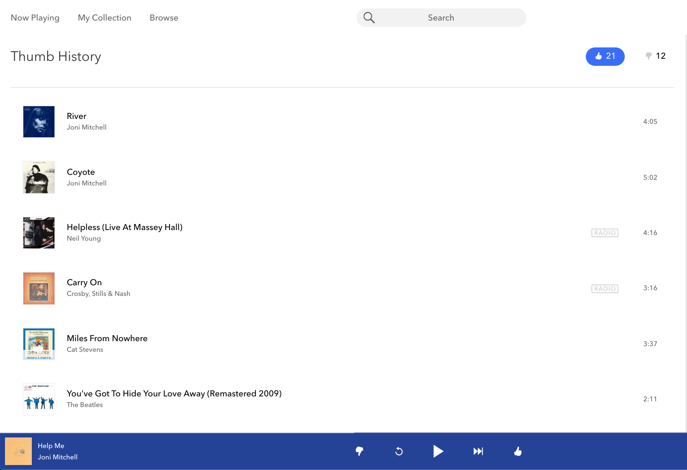Toggle the RADIO tag on Helpless
Image resolution: width=687 pixels, height=470 pixels.
(605, 233)
